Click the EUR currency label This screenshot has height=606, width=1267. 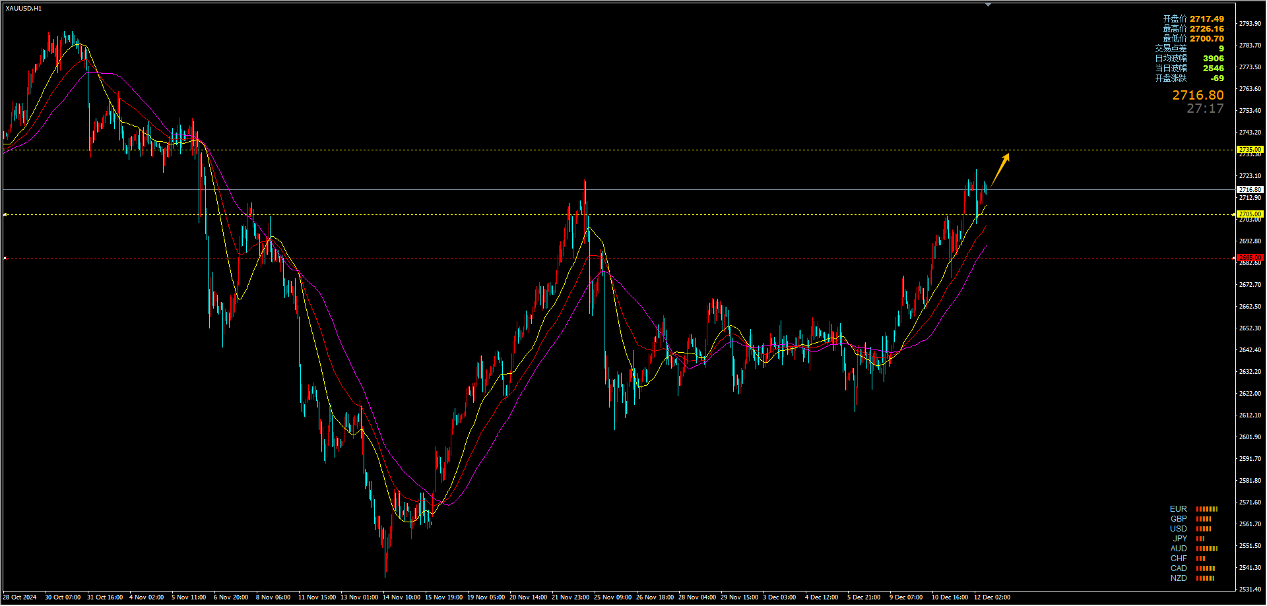[1178, 509]
